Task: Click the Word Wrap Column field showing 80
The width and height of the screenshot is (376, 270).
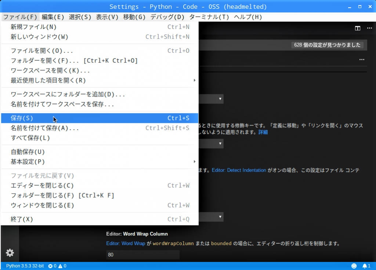Action: (x=143, y=255)
